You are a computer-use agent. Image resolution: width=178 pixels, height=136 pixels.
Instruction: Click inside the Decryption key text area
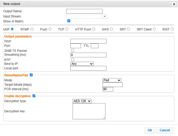(x=89, y=111)
